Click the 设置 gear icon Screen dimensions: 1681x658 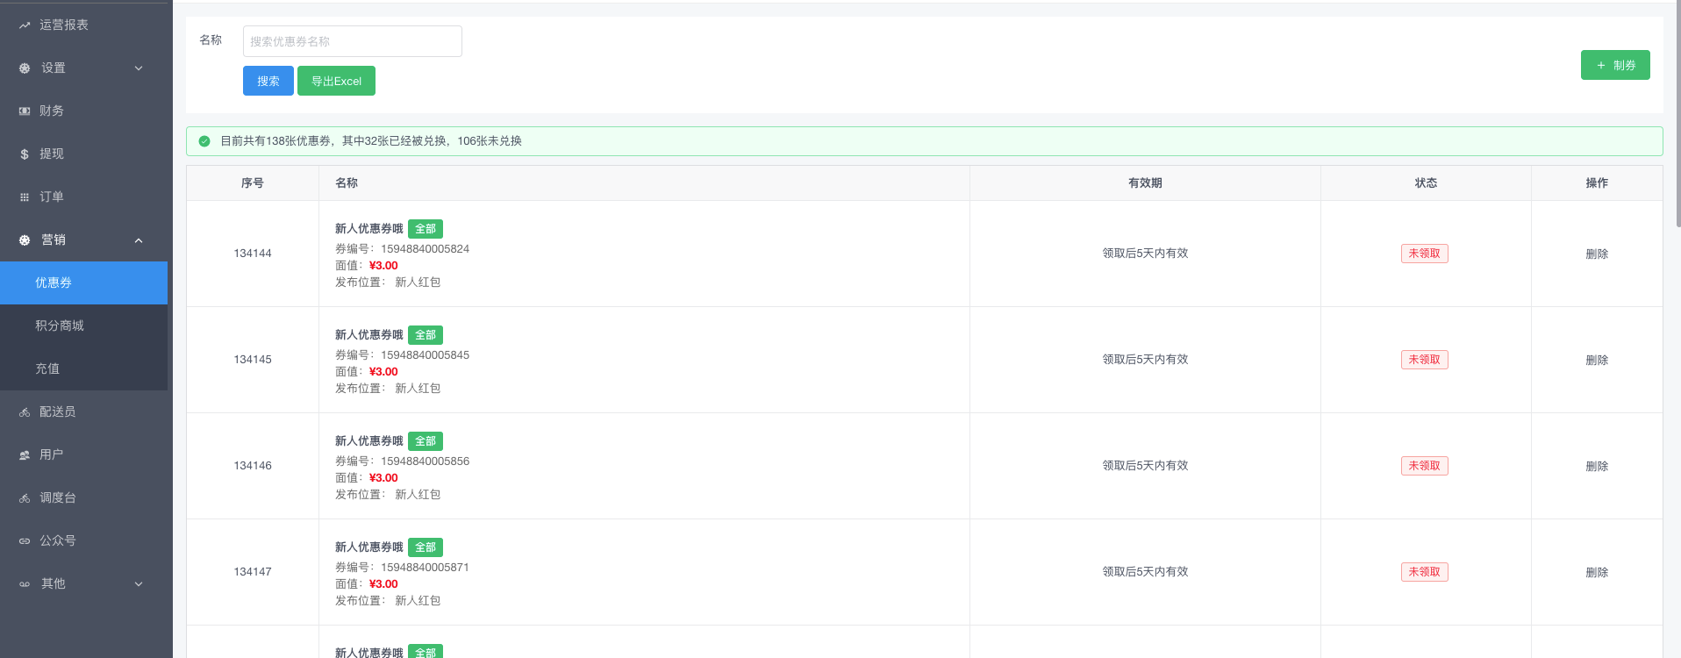25,68
